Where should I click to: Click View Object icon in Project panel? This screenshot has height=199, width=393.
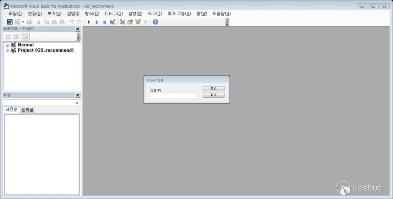tap(15, 37)
